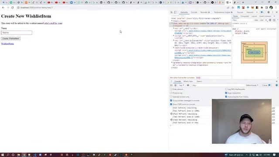Switch to the Elements panel tab
This screenshot has height=157, width=279.
coord(184,12)
